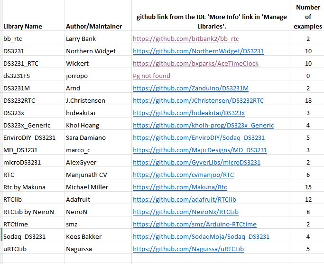Select the cell containing 'Rtc by Makuna'
Viewport: 324px width, 264px height.
click(x=33, y=187)
